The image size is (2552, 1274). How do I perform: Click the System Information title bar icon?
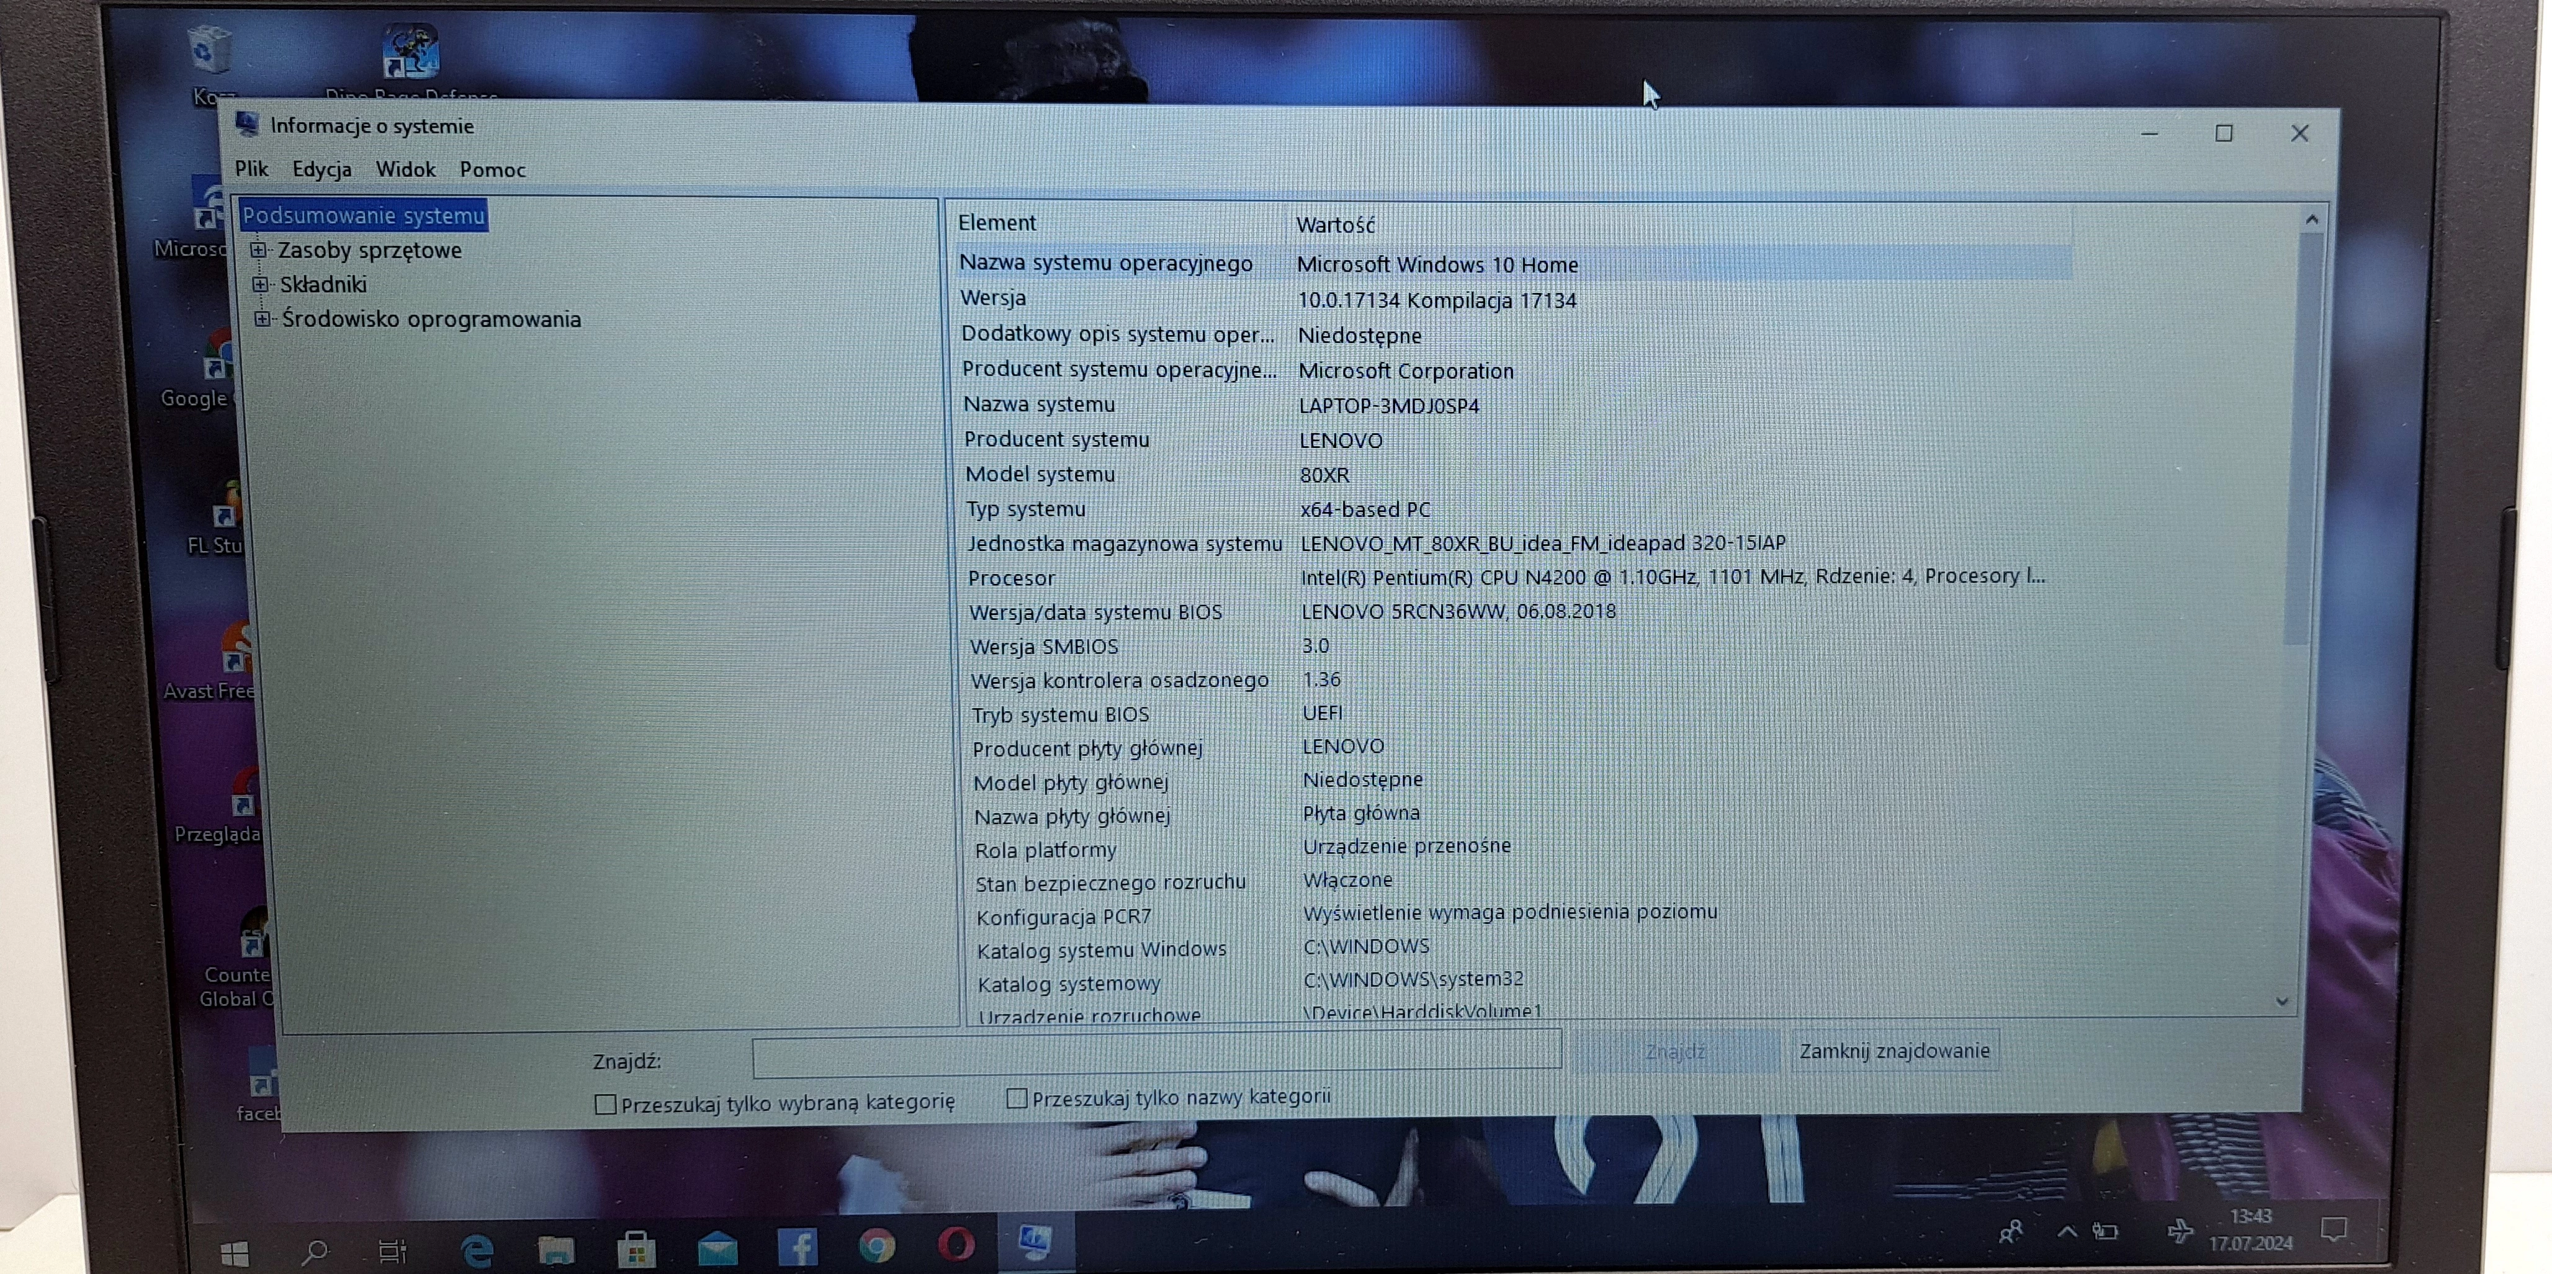(x=246, y=124)
